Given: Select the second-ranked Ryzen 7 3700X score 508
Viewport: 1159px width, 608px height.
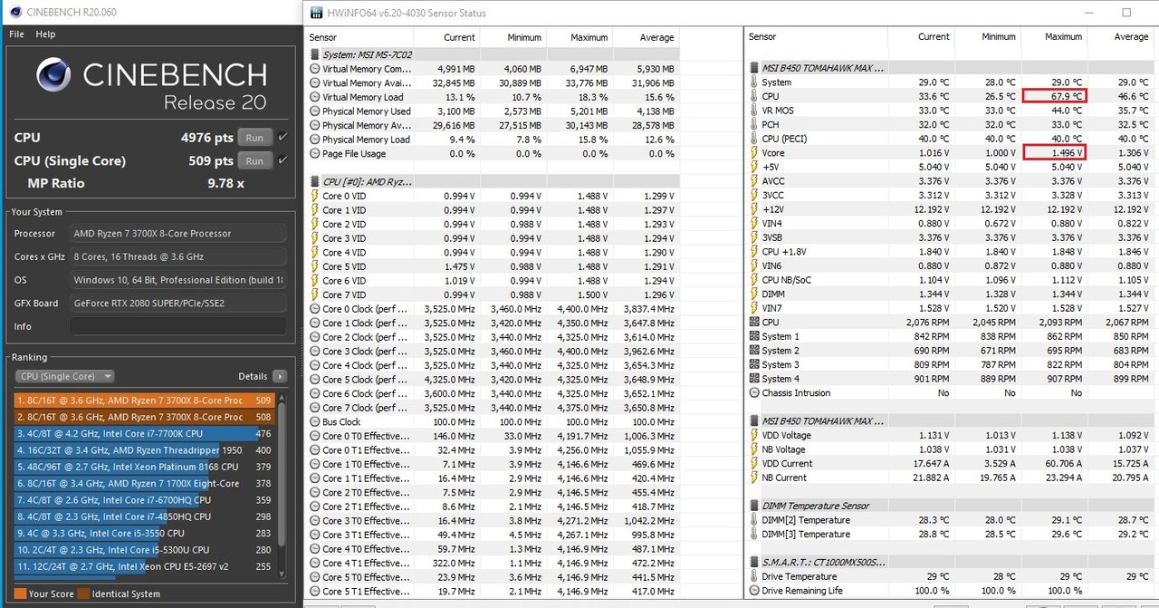Looking at the screenshot, I should pos(145,417).
